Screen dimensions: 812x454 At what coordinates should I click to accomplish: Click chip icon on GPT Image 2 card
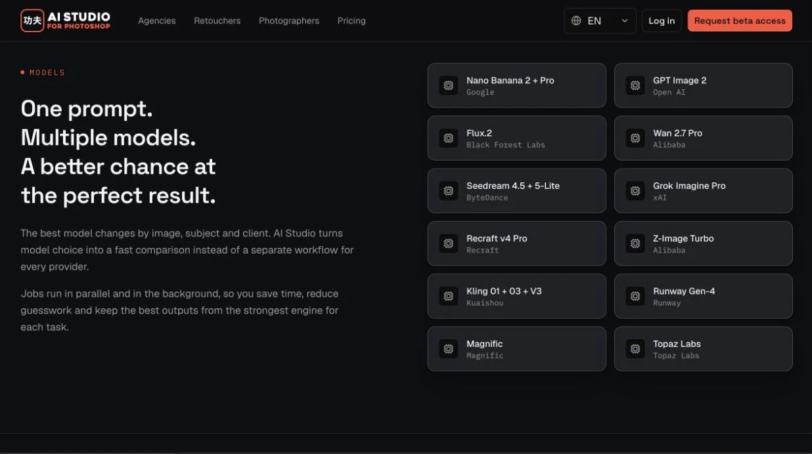635,85
